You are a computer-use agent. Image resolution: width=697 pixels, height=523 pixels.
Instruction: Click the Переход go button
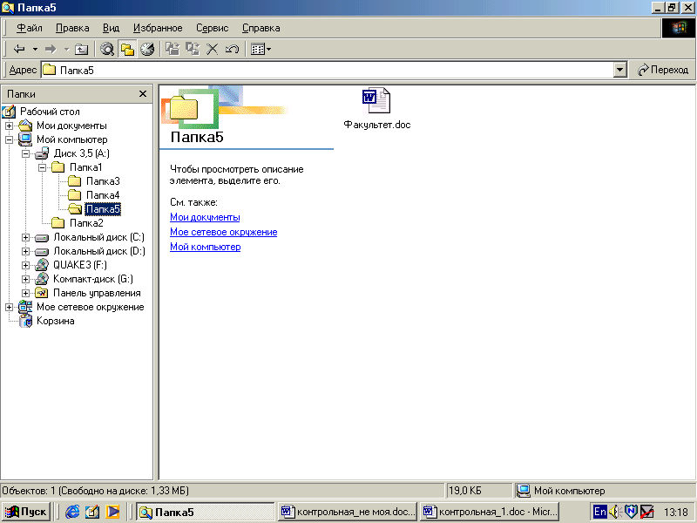tap(663, 70)
